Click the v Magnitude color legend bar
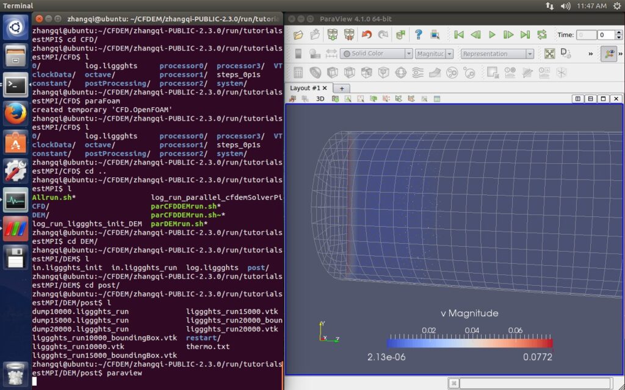The image size is (625, 390). [470, 343]
